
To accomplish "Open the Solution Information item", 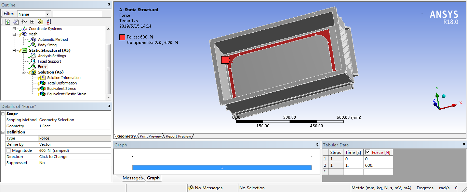I will coord(64,78).
